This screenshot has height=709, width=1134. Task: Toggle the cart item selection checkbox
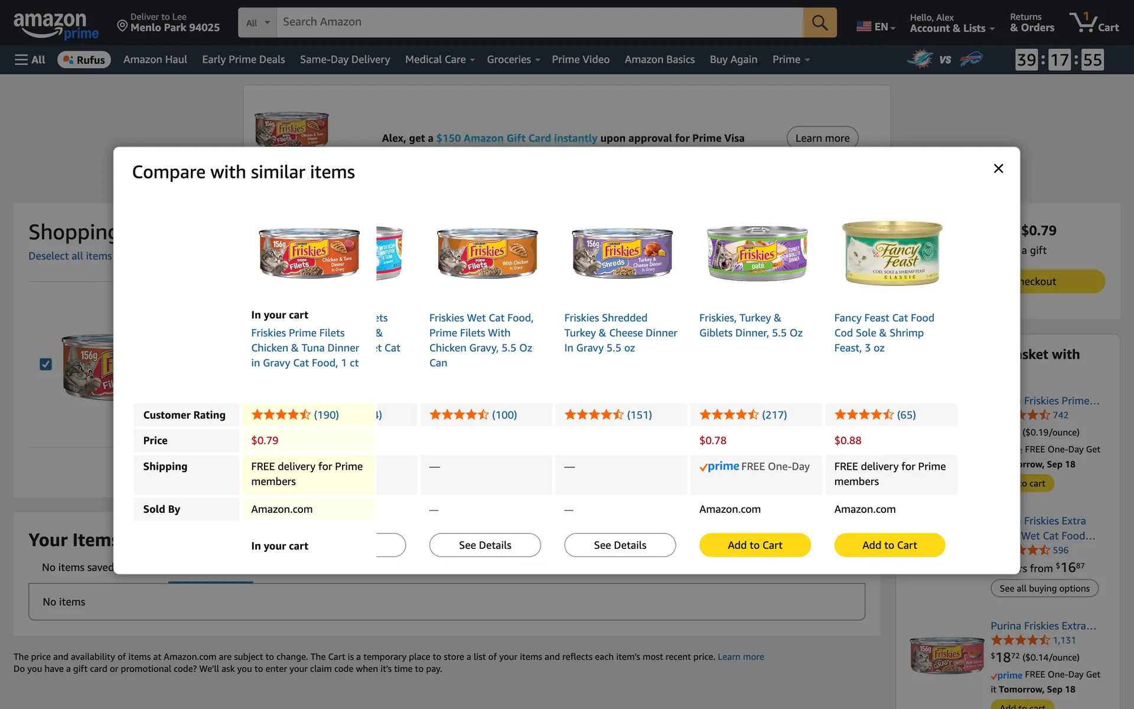(45, 365)
